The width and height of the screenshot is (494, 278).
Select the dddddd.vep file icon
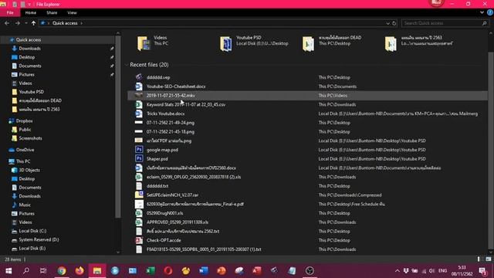click(139, 77)
